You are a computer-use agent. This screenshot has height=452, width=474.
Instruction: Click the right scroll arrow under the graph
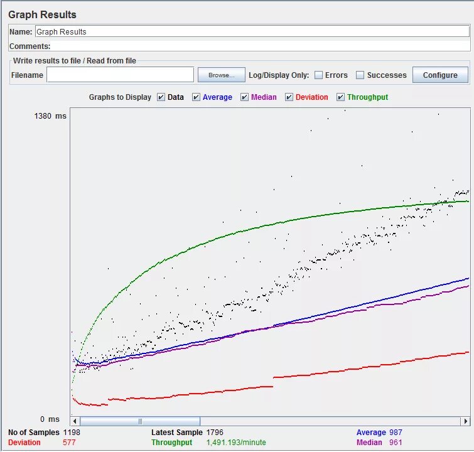click(x=466, y=421)
